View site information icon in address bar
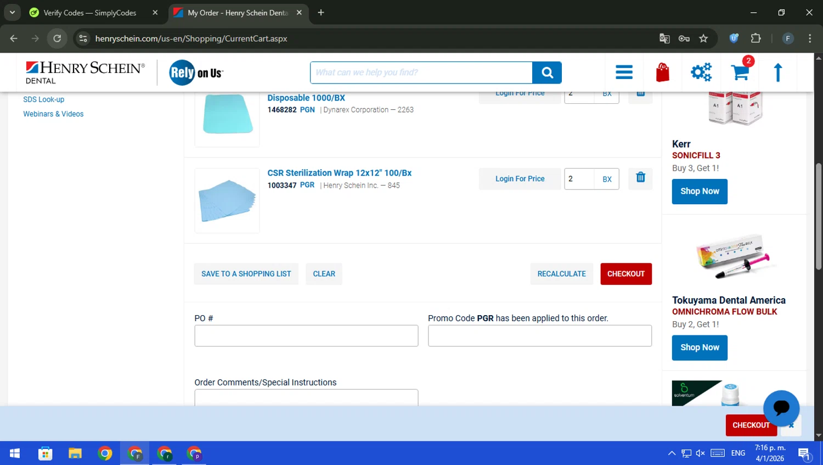 83,38
